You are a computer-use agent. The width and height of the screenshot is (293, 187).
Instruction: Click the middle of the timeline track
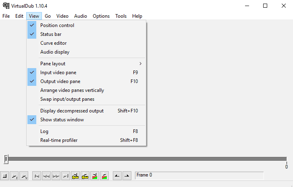[147, 159]
